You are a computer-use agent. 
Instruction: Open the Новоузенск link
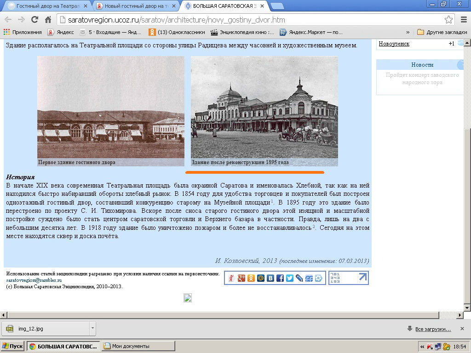(394, 44)
